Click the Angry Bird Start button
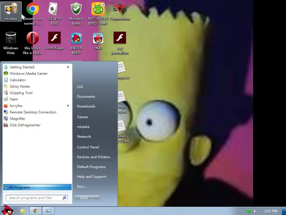This screenshot has width=286, height=215. click(x=8, y=210)
